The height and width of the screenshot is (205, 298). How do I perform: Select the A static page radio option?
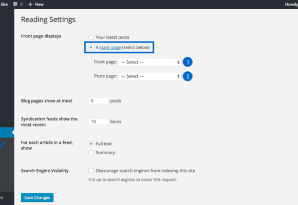91,48
